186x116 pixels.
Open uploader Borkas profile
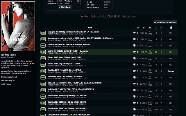coord(171,71)
